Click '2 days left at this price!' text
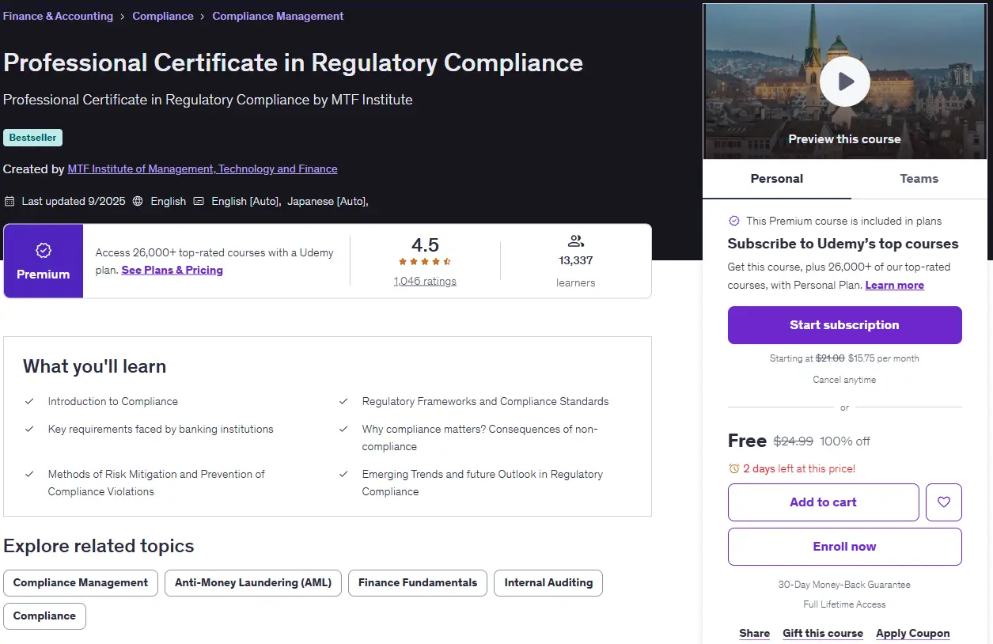 [799, 468]
